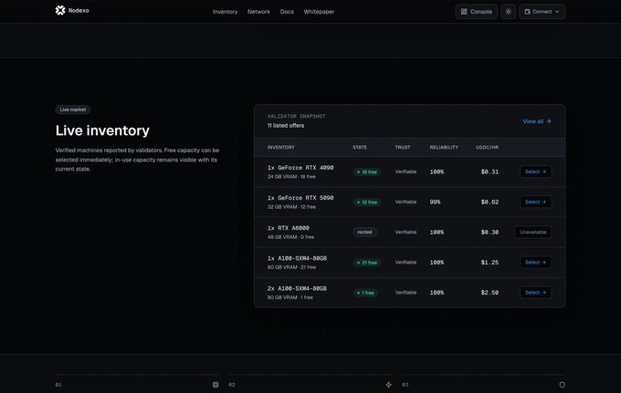Viewport: 621px width, 393px height.
Task: Click the Live inventory heading
Action: [102, 130]
